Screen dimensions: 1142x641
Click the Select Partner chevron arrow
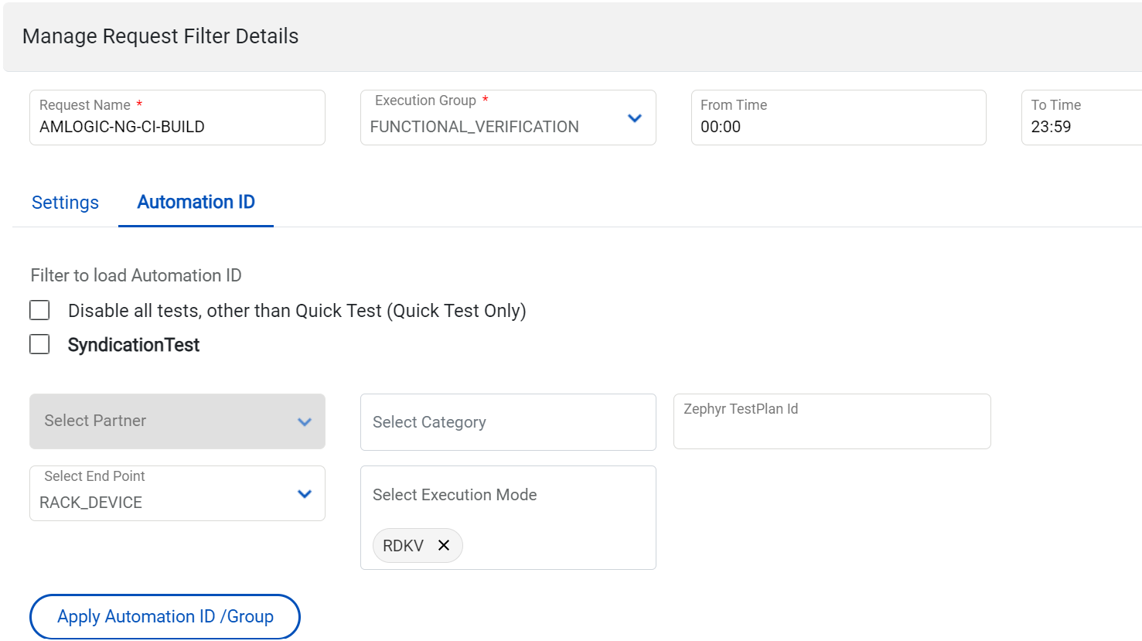pyautogui.click(x=305, y=422)
